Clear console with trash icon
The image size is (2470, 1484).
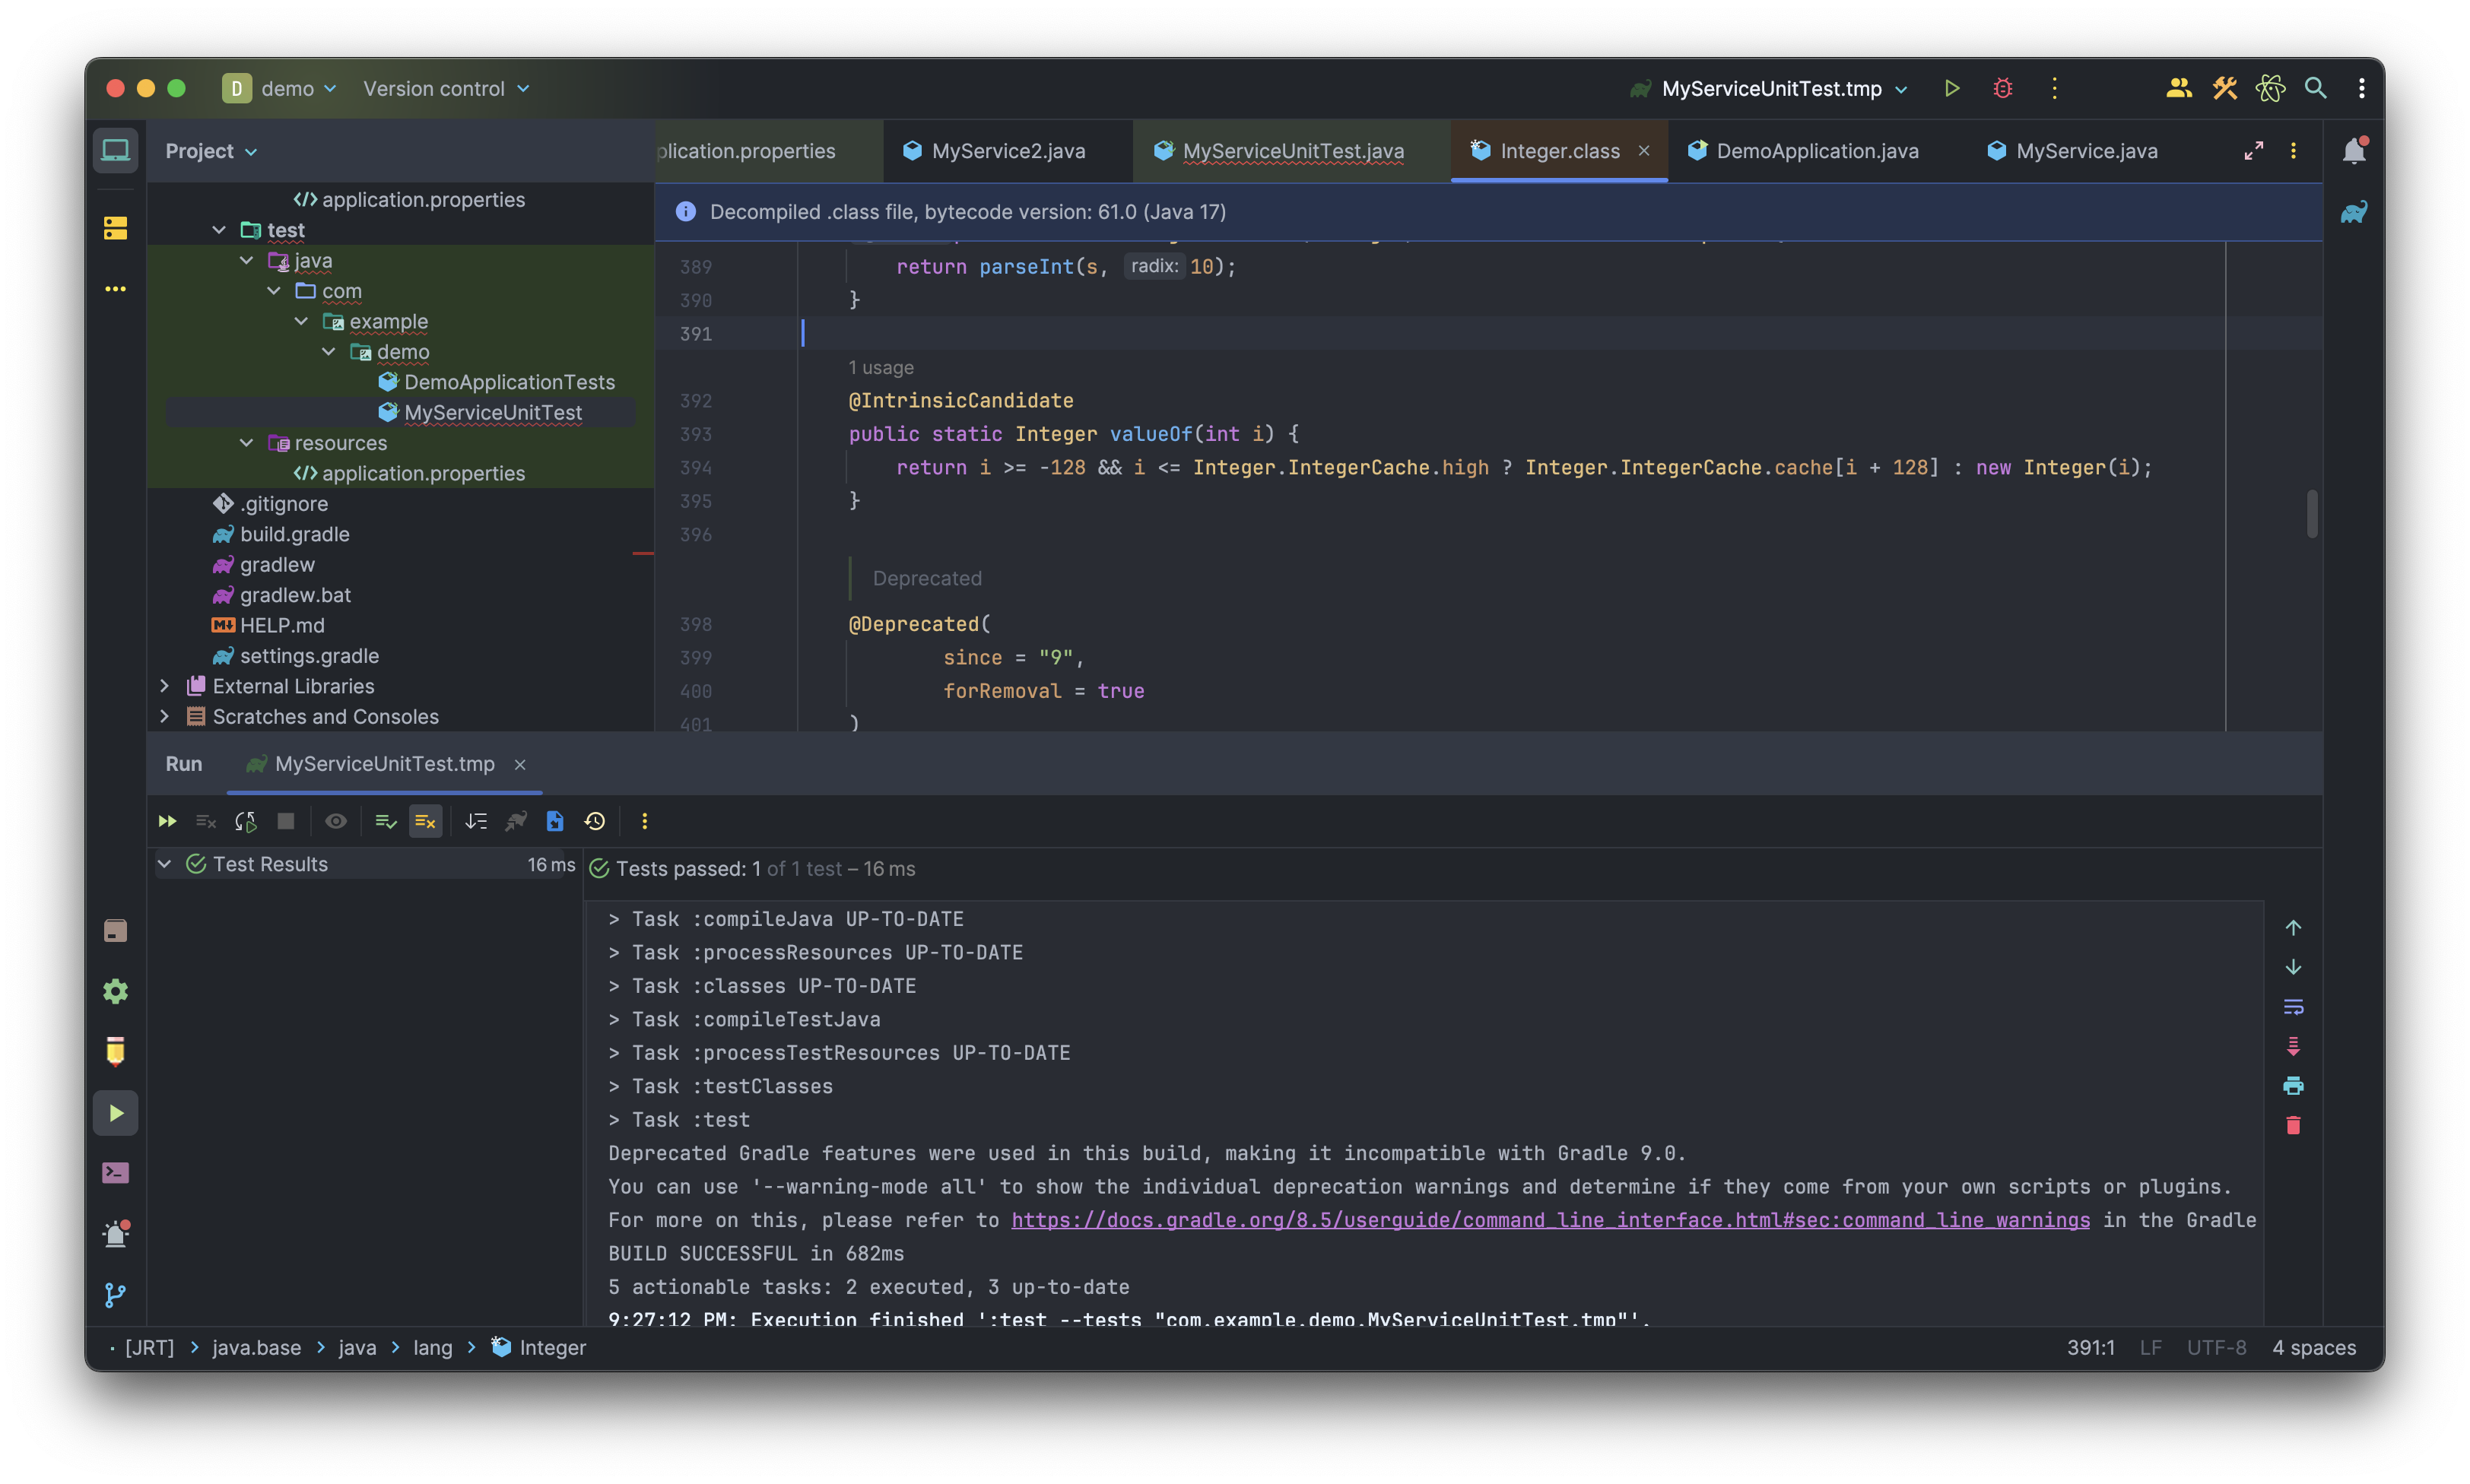[x=2293, y=1125]
